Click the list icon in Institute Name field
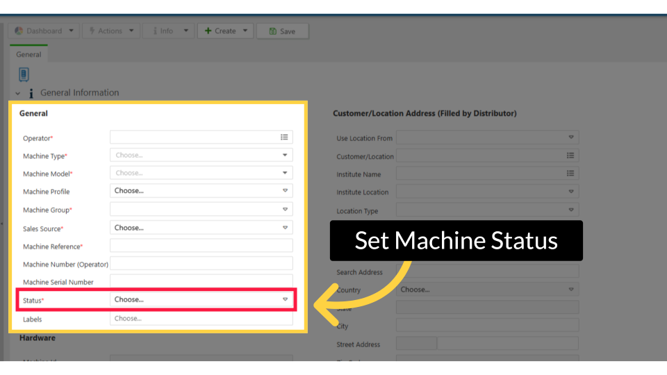 (570, 174)
